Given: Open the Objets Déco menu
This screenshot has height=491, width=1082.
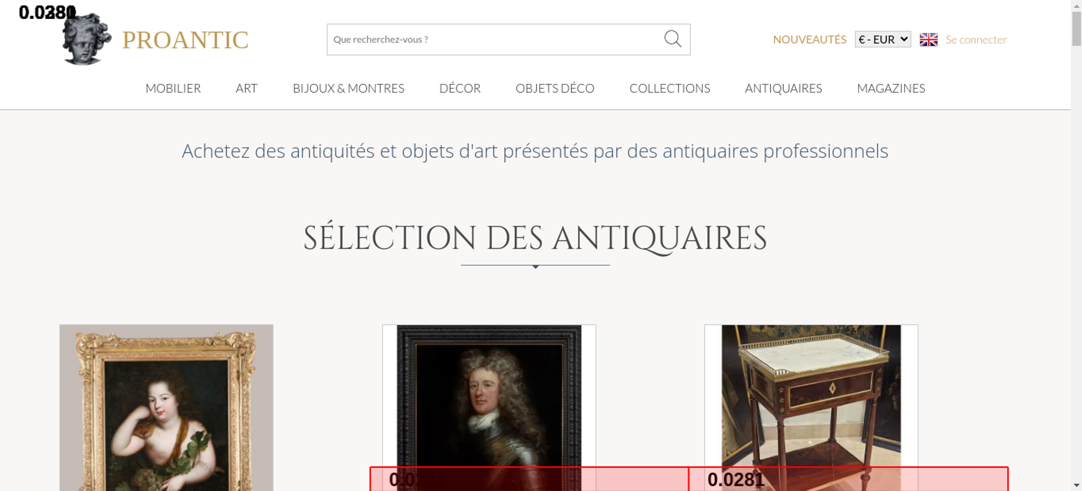Looking at the screenshot, I should 555,88.
